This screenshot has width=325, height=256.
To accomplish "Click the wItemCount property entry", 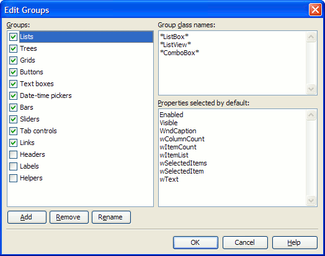I will [178, 147].
